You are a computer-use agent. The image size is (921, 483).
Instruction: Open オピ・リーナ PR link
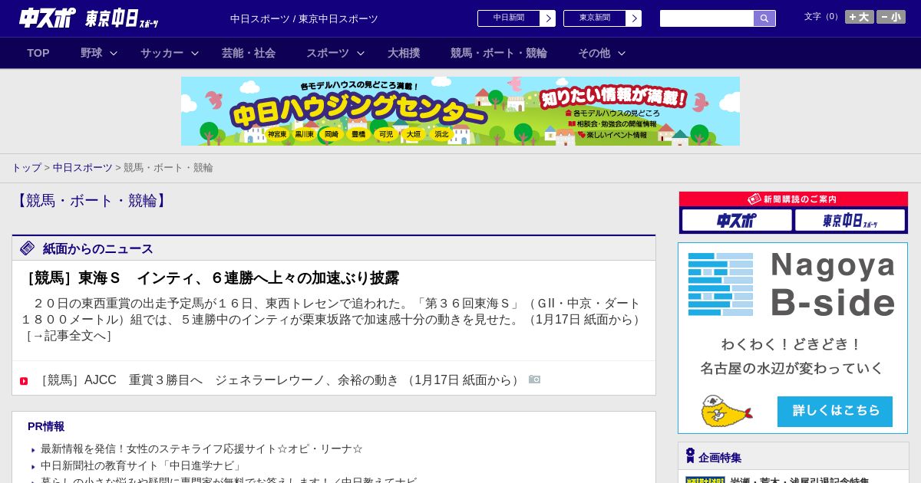[x=202, y=449]
